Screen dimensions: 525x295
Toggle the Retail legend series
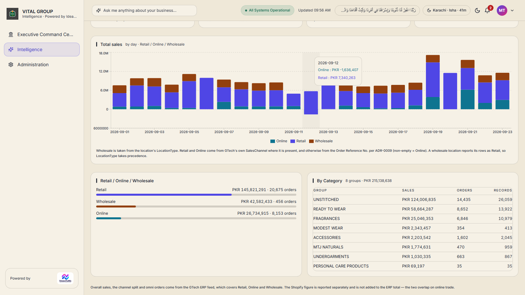[x=298, y=141]
